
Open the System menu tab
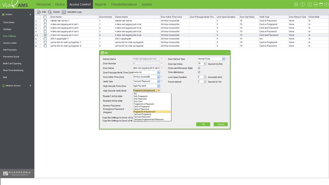(147, 4)
